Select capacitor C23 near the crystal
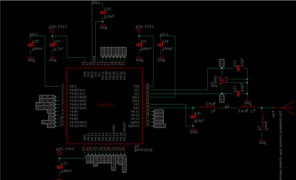The width and height of the screenshot is (296, 180). [238, 94]
